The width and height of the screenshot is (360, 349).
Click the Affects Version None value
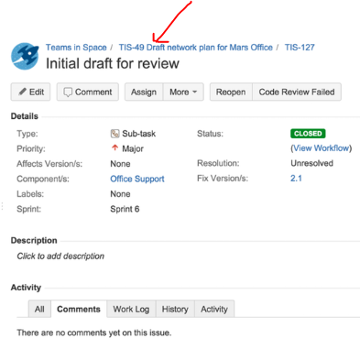tap(120, 164)
